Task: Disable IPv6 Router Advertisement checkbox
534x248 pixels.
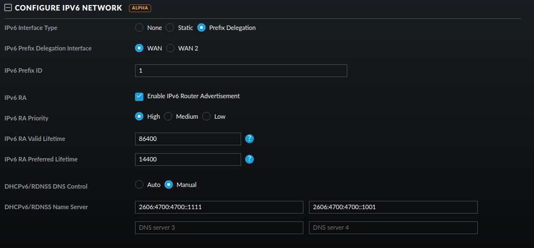Action: [x=139, y=97]
